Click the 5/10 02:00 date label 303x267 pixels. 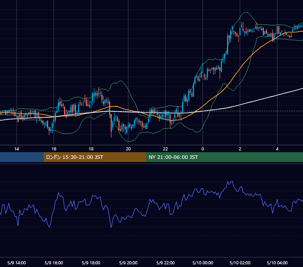click(240, 263)
